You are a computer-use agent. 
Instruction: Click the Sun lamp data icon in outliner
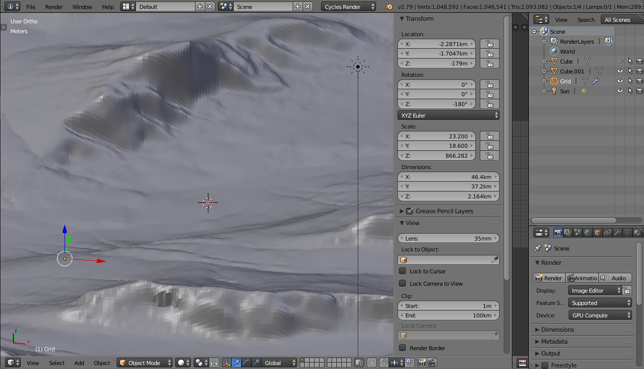tap(584, 91)
